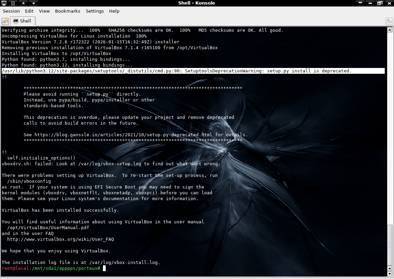Screen dimensions: 394x279
Task: Click the /var/log/vbox-setup.log path
Action: tap(109, 164)
